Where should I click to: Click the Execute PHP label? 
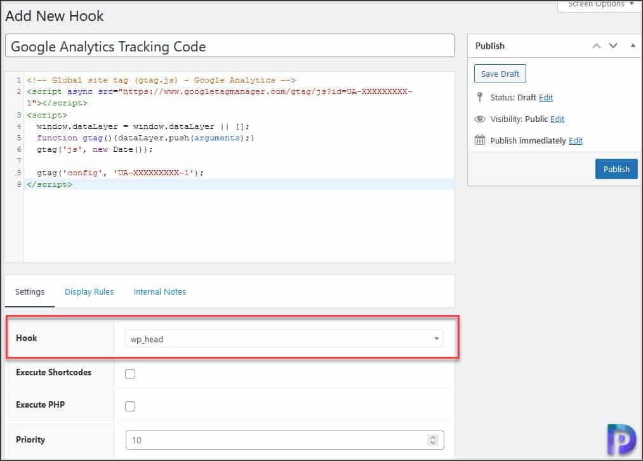coord(40,405)
